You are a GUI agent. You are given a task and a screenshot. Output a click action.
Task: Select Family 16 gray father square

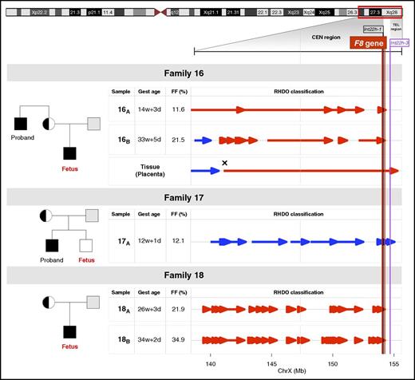click(94, 124)
